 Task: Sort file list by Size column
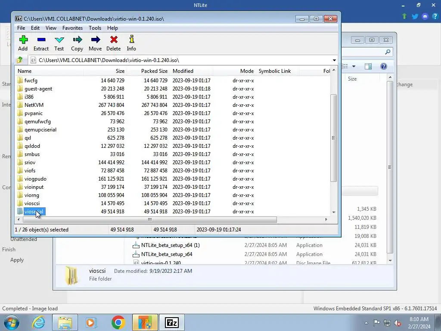pyautogui.click(x=105, y=71)
